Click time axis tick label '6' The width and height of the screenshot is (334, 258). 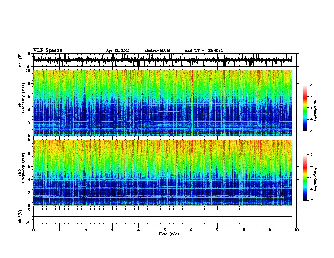(191, 230)
